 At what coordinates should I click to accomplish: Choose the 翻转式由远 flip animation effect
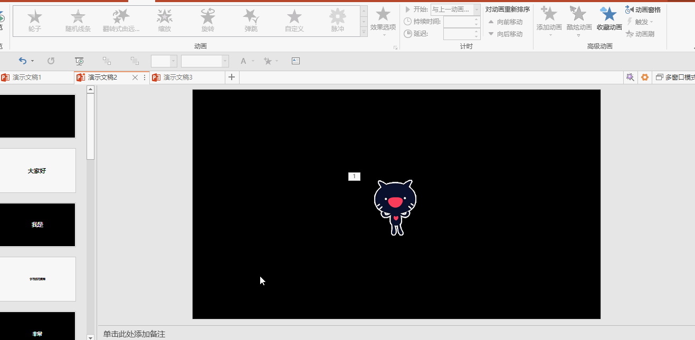click(121, 21)
